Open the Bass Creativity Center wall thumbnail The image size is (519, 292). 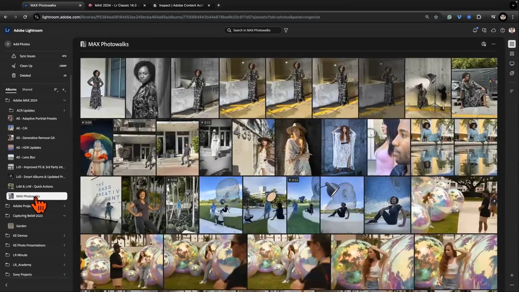100,205
